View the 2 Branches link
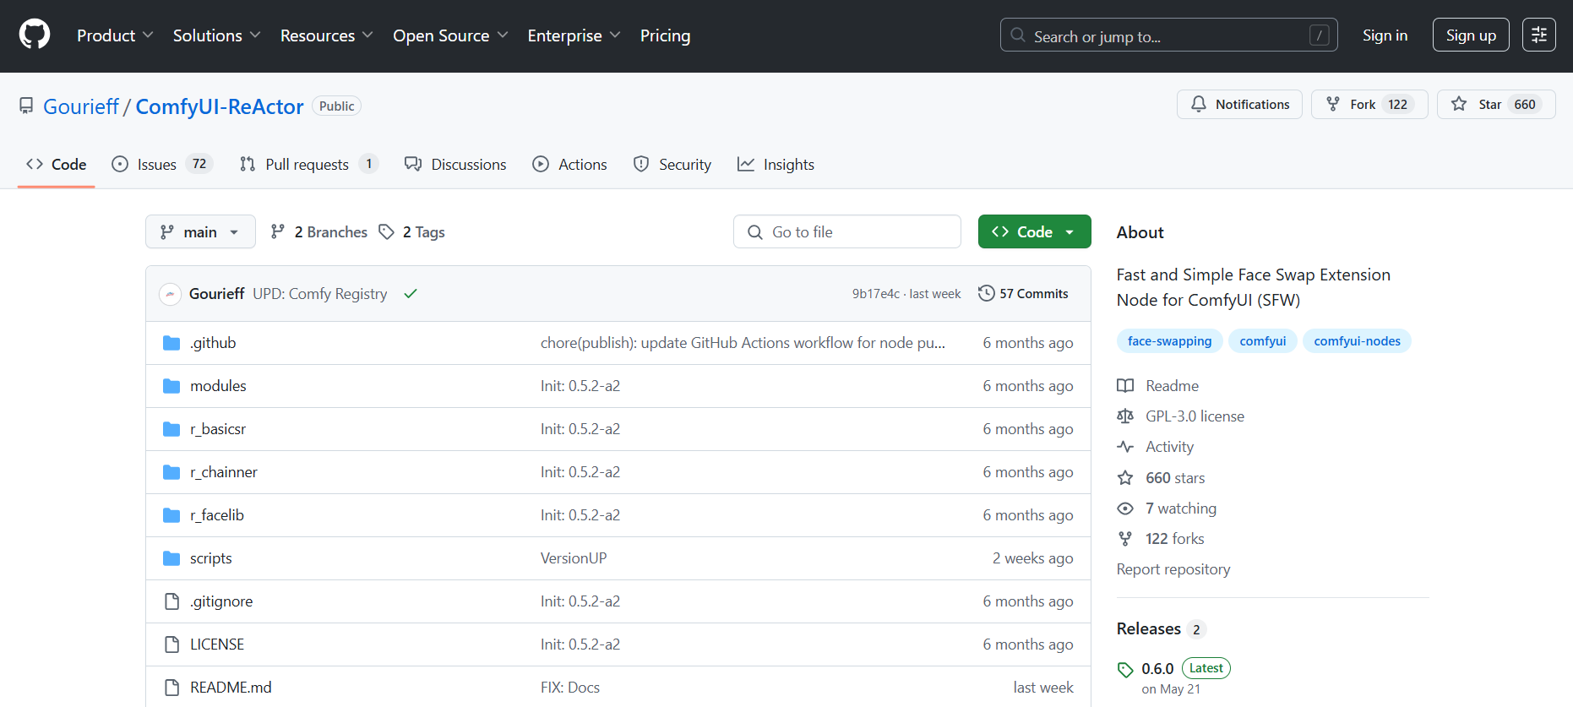Viewport: 1573px width, 707px height. (x=319, y=231)
